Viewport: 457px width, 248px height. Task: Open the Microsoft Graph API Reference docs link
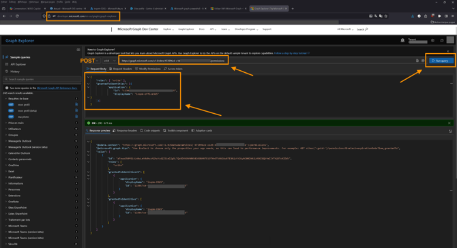click(57, 88)
